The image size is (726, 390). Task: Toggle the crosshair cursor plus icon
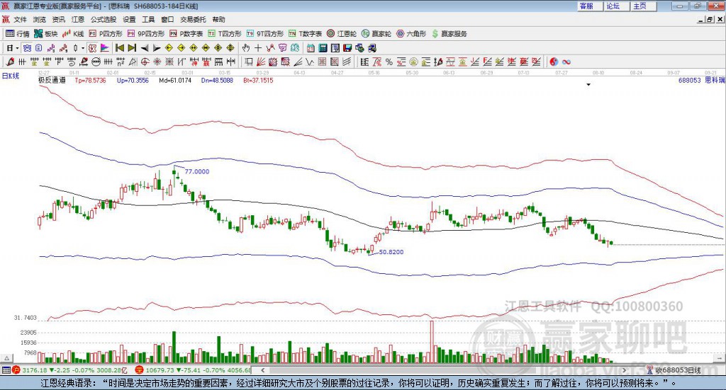(x=258, y=47)
